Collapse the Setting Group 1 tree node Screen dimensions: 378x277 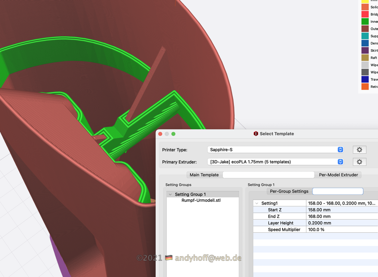tap(170, 194)
